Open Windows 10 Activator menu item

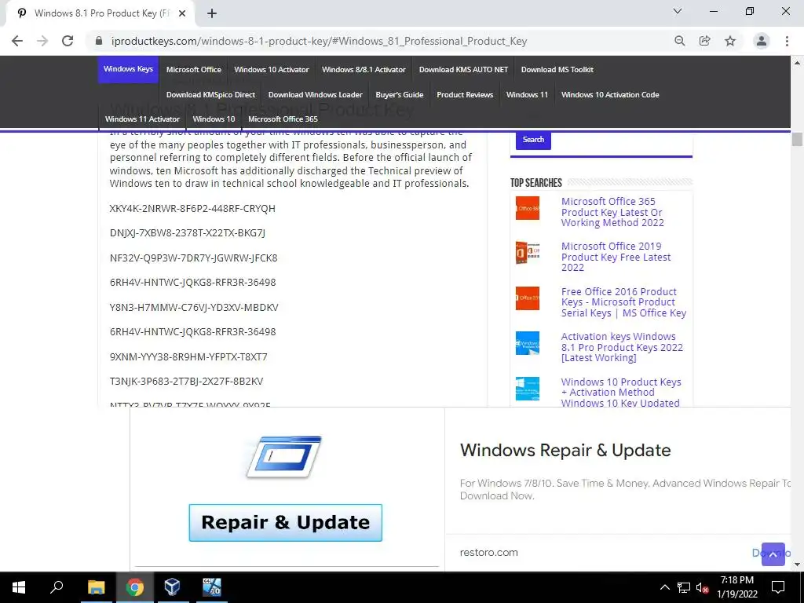(271, 69)
